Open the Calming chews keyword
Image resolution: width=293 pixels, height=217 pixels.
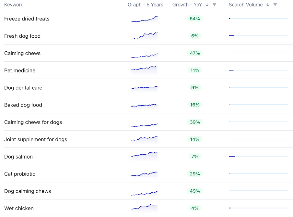22,53
